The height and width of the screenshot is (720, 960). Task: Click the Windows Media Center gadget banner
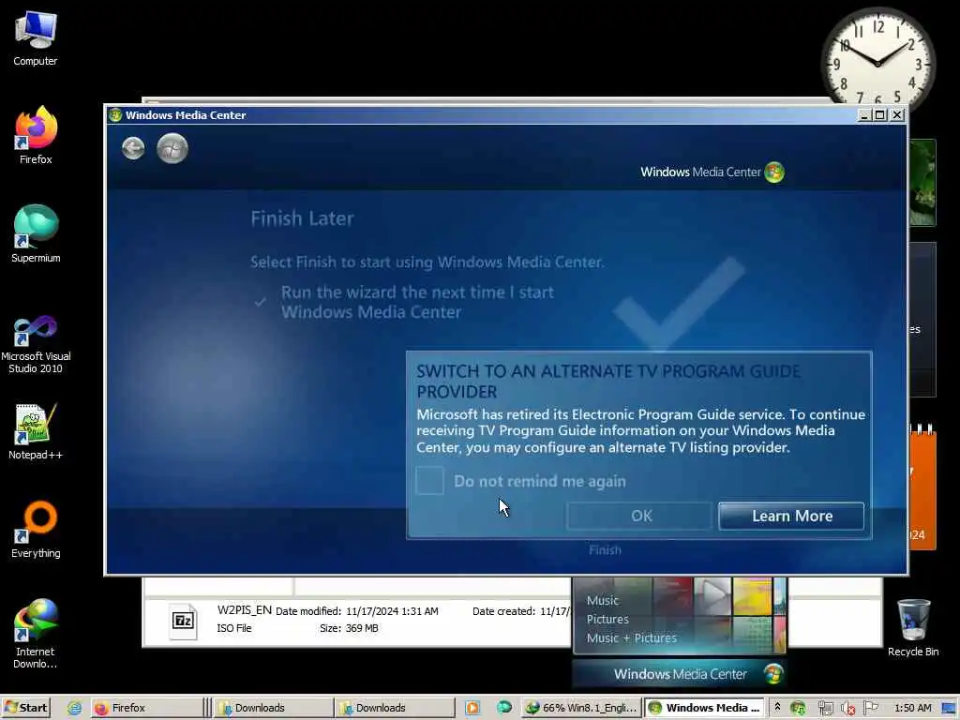click(x=679, y=673)
